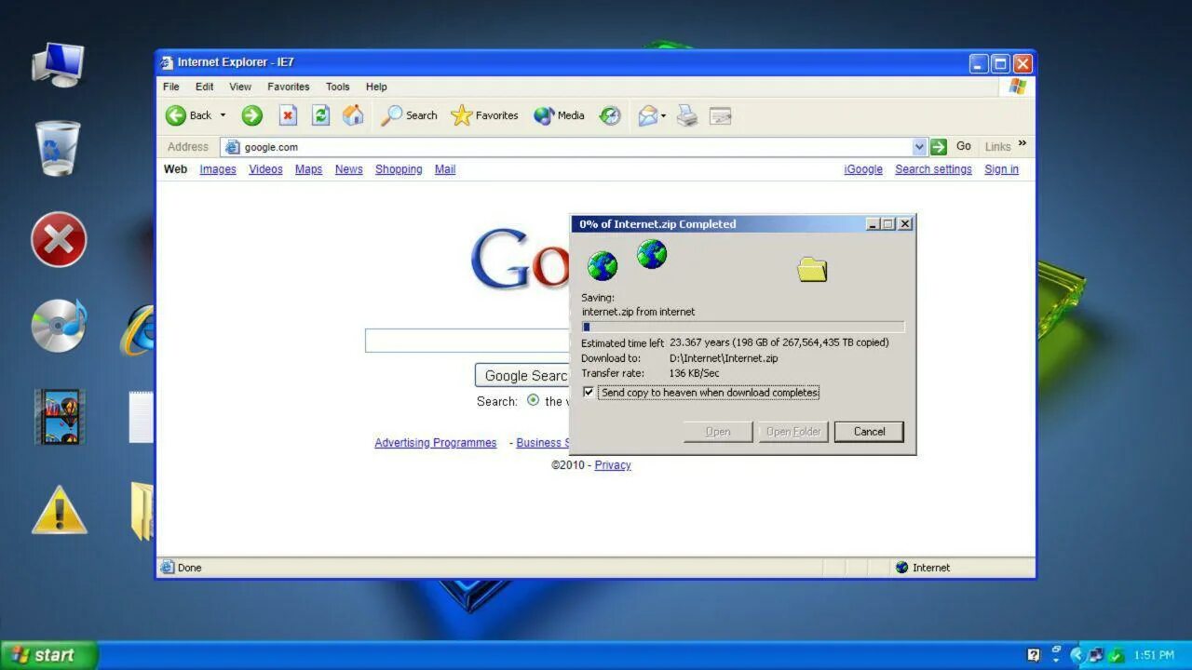Viewport: 1192px width, 670px height.
Task: Open the Back button history dropdown arrow
Action: click(x=223, y=115)
